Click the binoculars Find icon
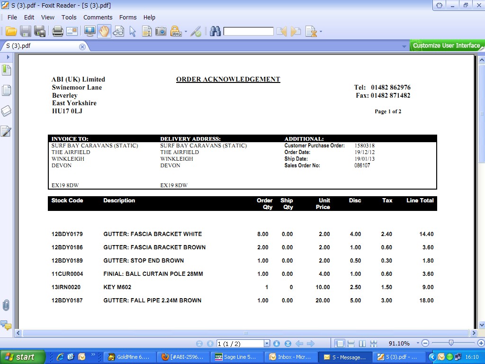 [x=216, y=32]
